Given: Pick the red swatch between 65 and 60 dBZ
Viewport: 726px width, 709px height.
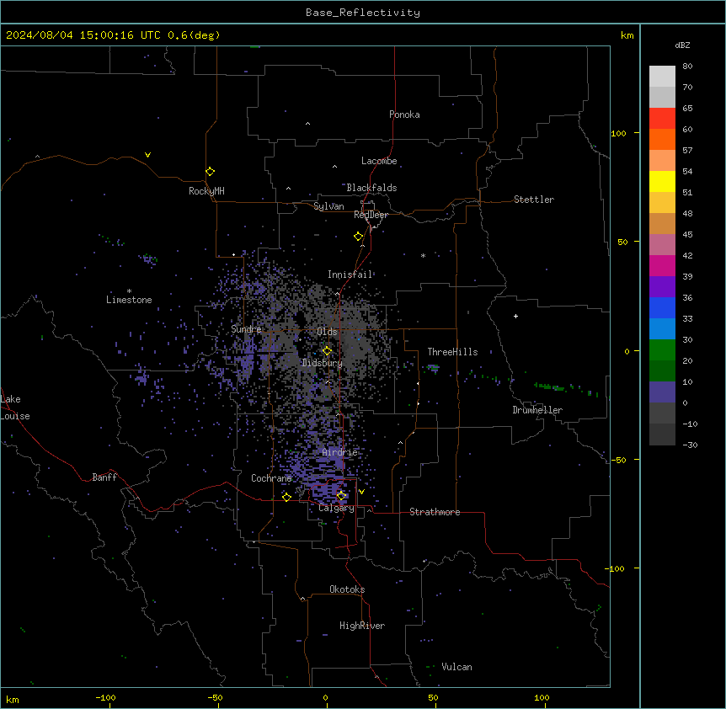Looking at the screenshot, I should click(x=662, y=119).
